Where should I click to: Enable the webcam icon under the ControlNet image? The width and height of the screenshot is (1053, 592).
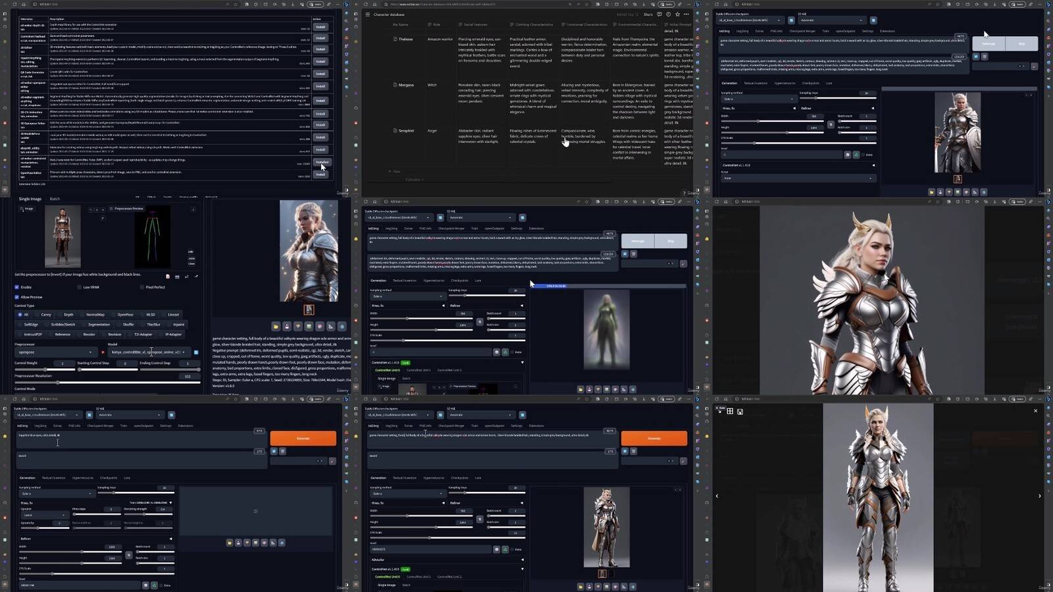[177, 277]
